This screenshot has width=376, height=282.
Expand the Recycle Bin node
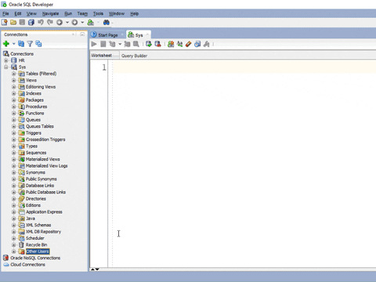(14, 244)
